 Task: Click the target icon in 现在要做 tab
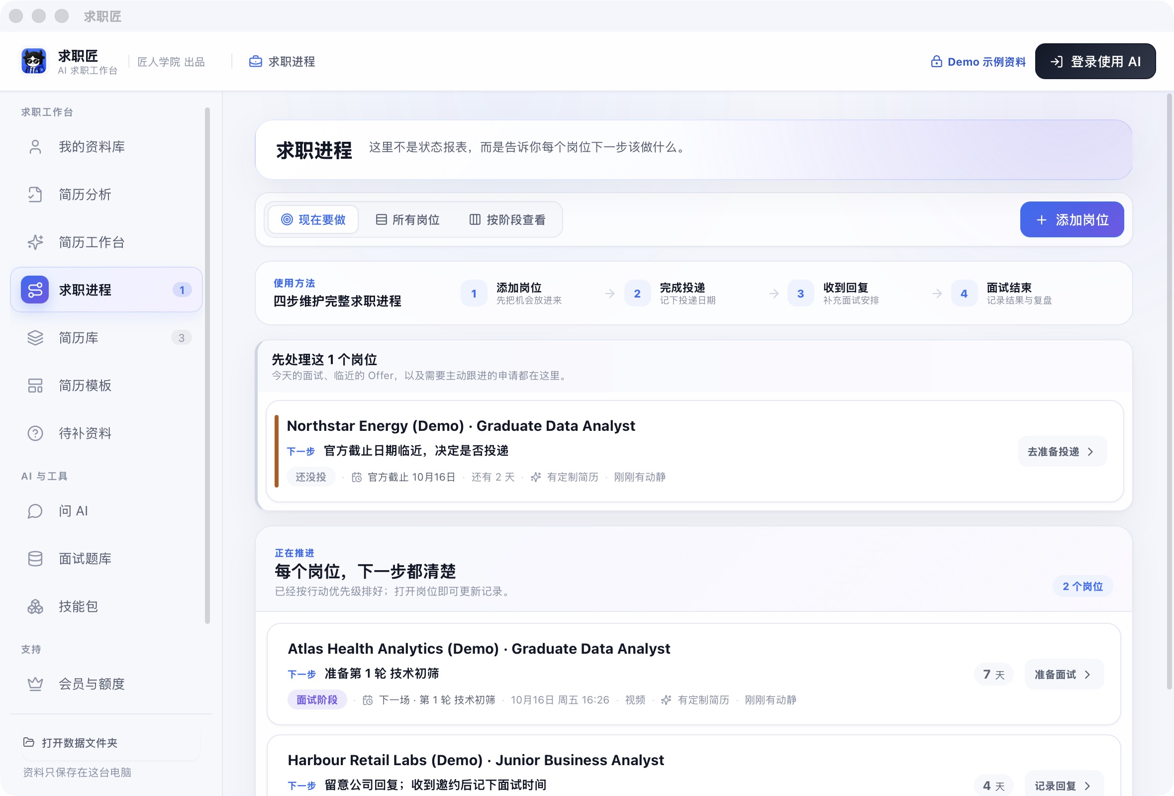pos(287,220)
